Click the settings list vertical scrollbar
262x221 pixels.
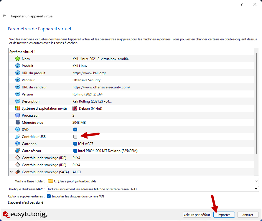coord(256,103)
